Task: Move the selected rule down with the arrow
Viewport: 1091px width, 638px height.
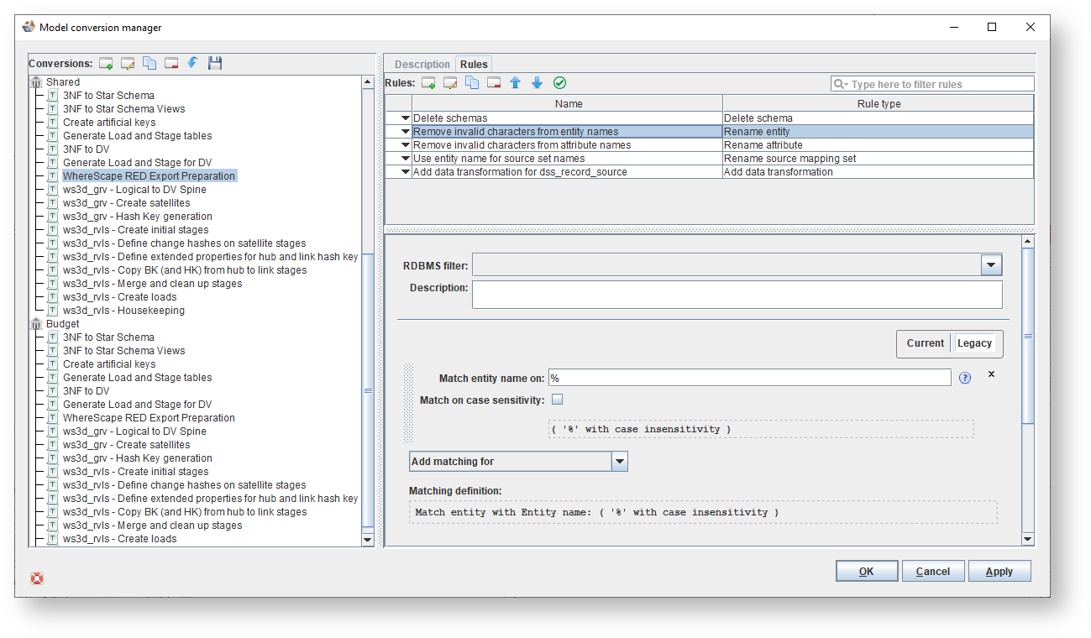Action: click(x=538, y=83)
